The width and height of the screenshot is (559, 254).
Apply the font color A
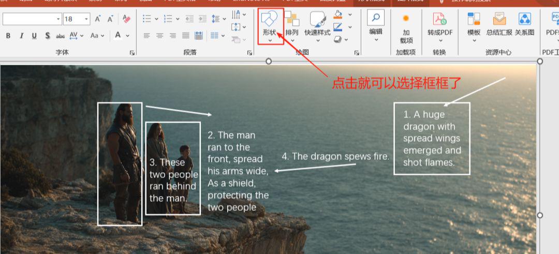tap(117, 35)
